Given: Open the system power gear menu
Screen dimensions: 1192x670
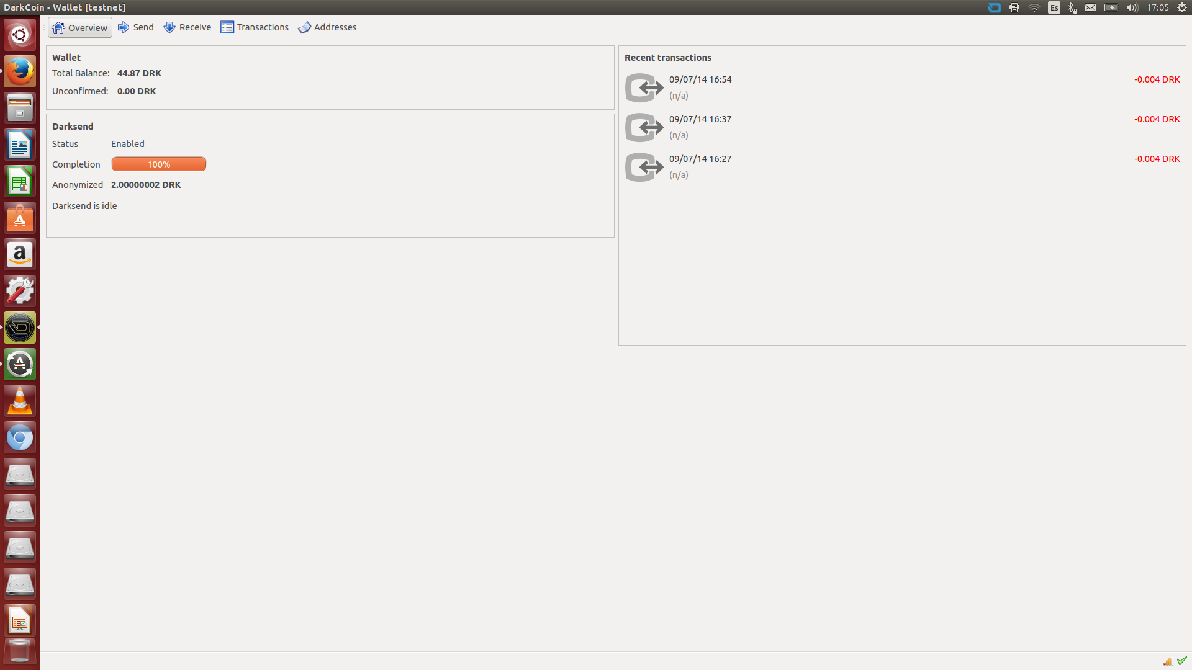Looking at the screenshot, I should coord(1182,7).
